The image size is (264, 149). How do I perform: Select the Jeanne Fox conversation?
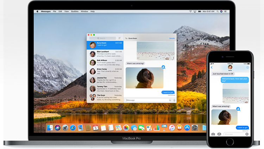105,80
